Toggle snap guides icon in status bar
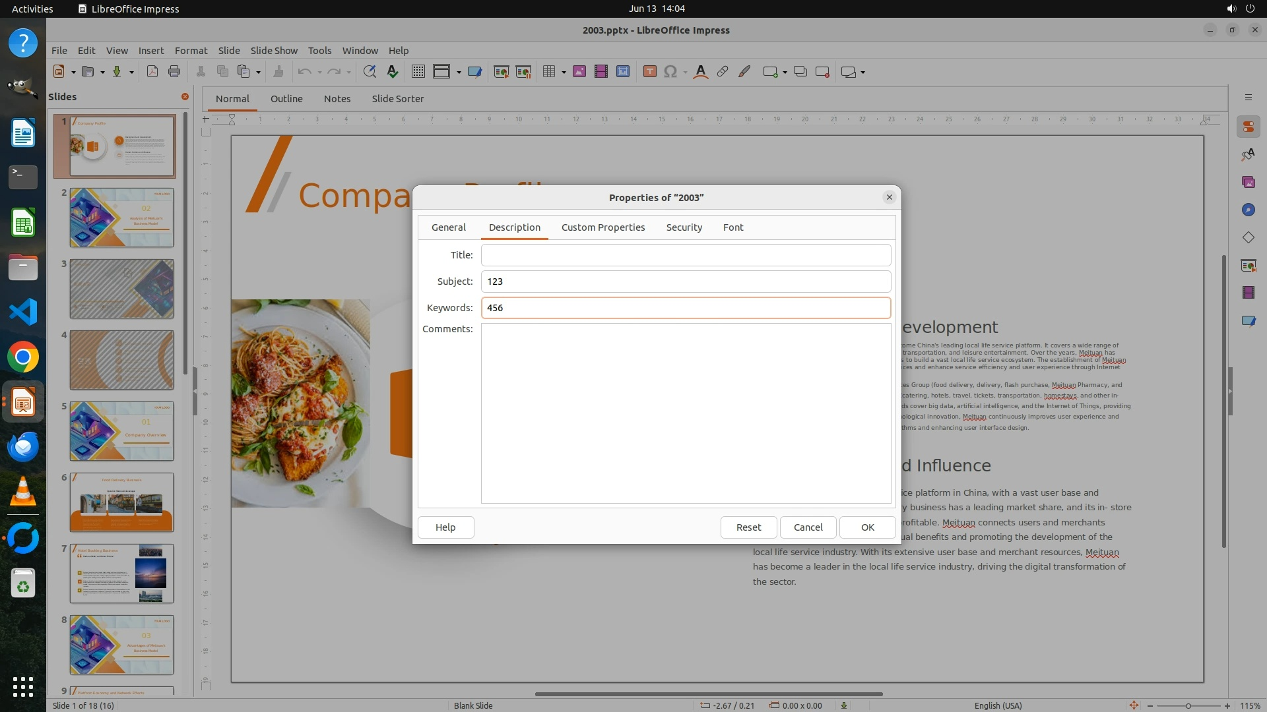 point(1133,705)
